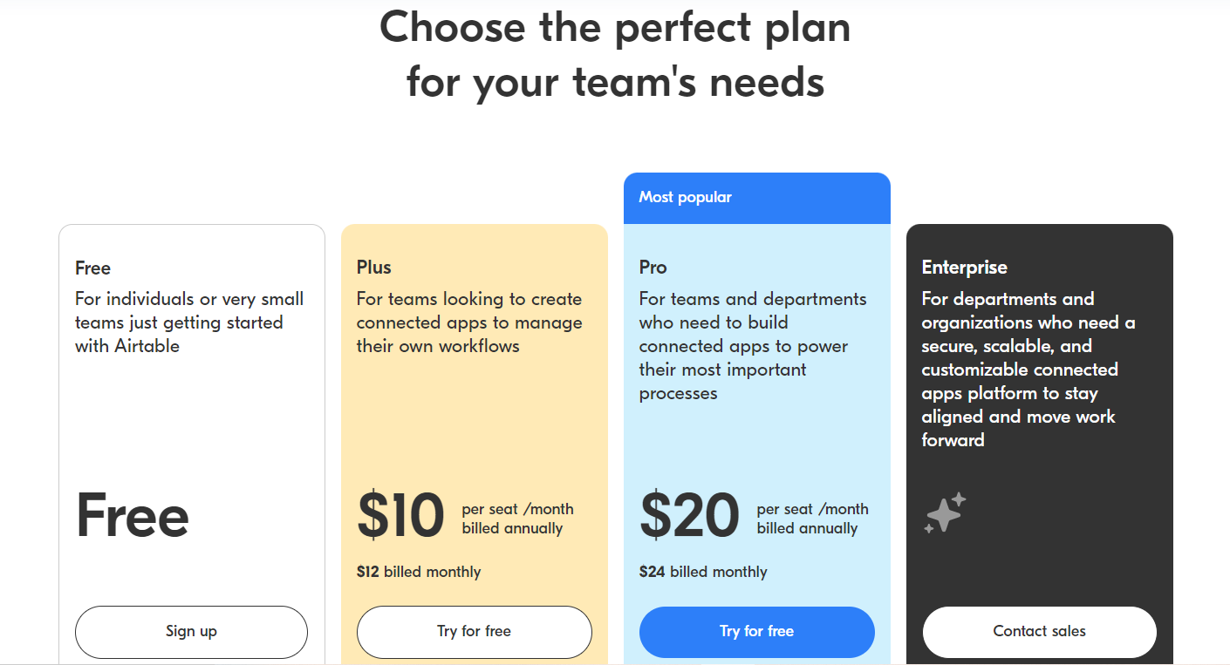1230x665 pixels.
Task: Click $12 billed monthly text
Action: coord(419,573)
